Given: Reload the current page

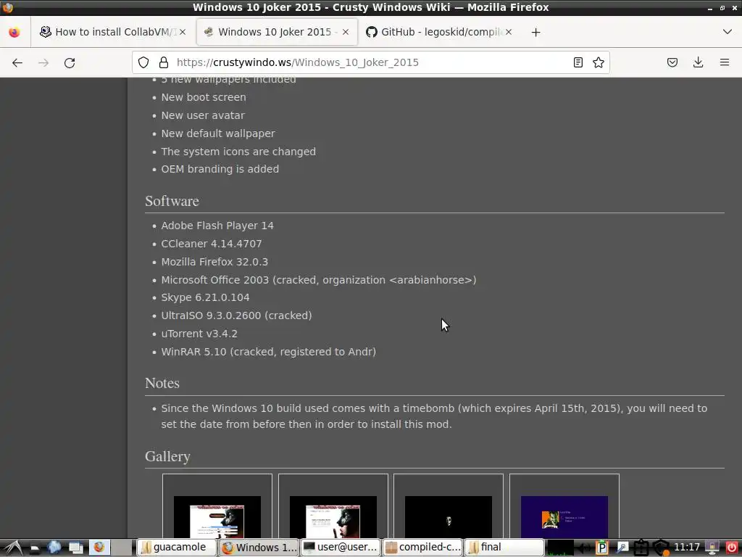Looking at the screenshot, I should coord(70,62).
